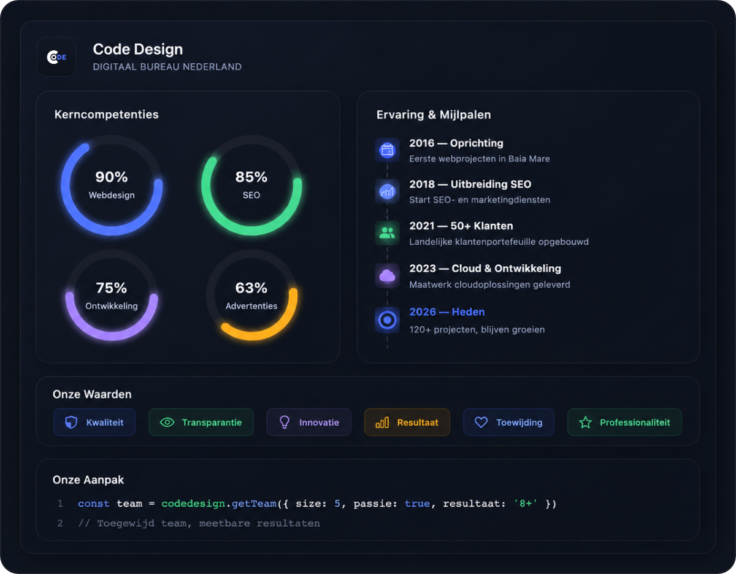Click the Code Design heading text
This screenshot has width=736, height=574.
(138, 49)
